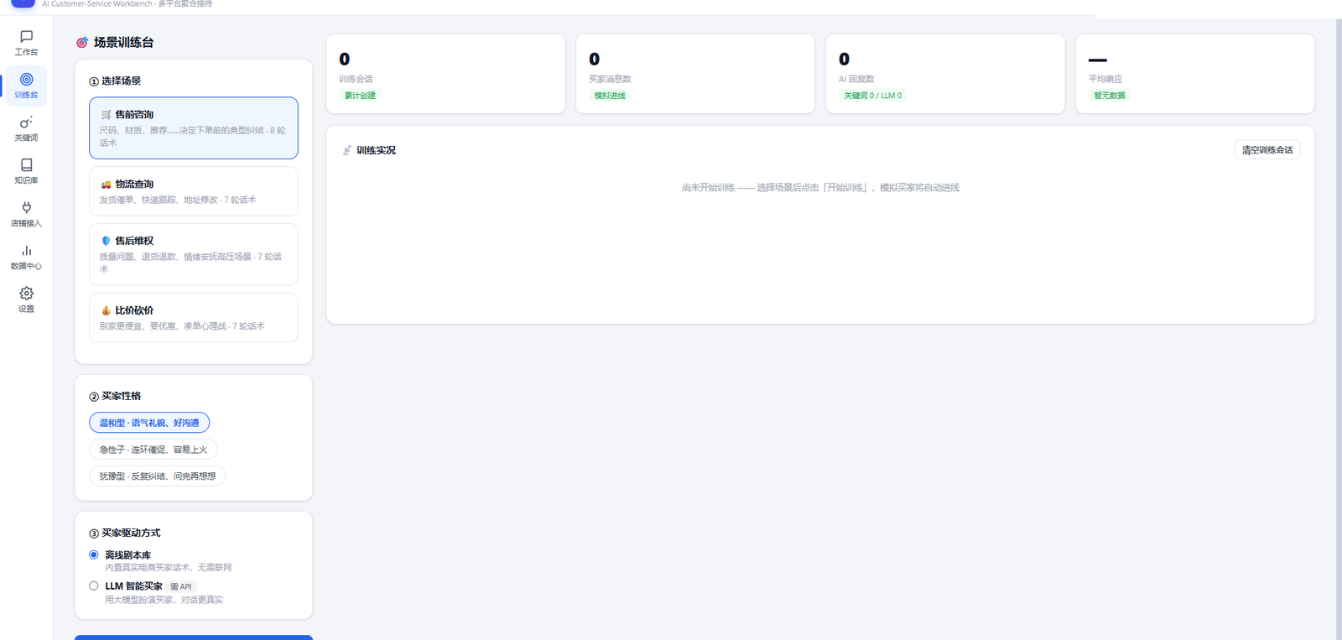
Task: Click the target icon beside 场景训练台
Action: click(x=82, y=43)
